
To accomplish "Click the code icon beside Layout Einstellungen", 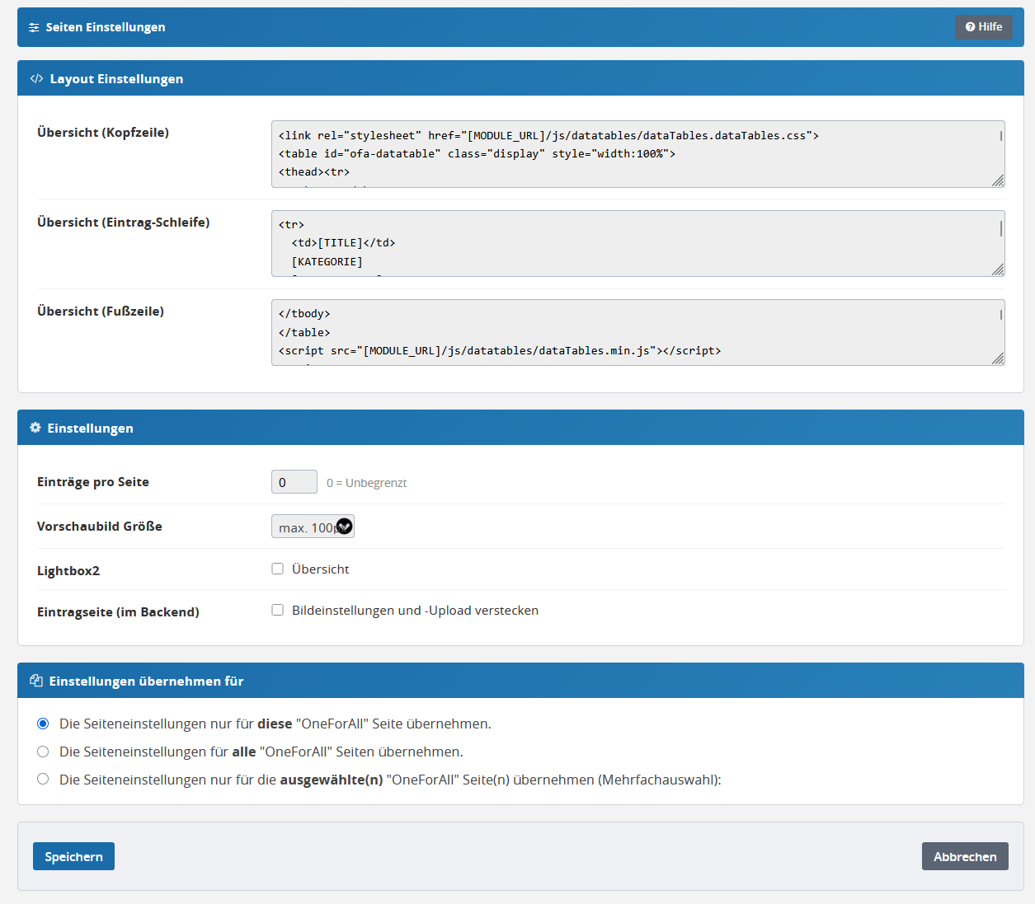I will (36, 78).
